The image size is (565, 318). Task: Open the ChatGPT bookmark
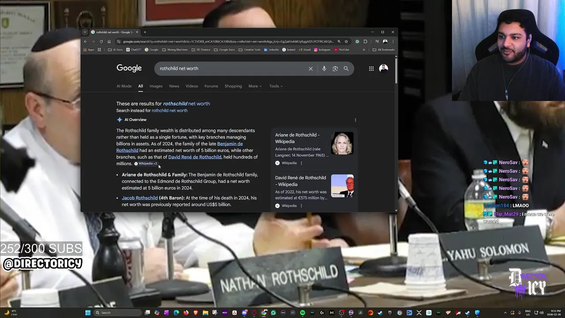pos(134,50)
